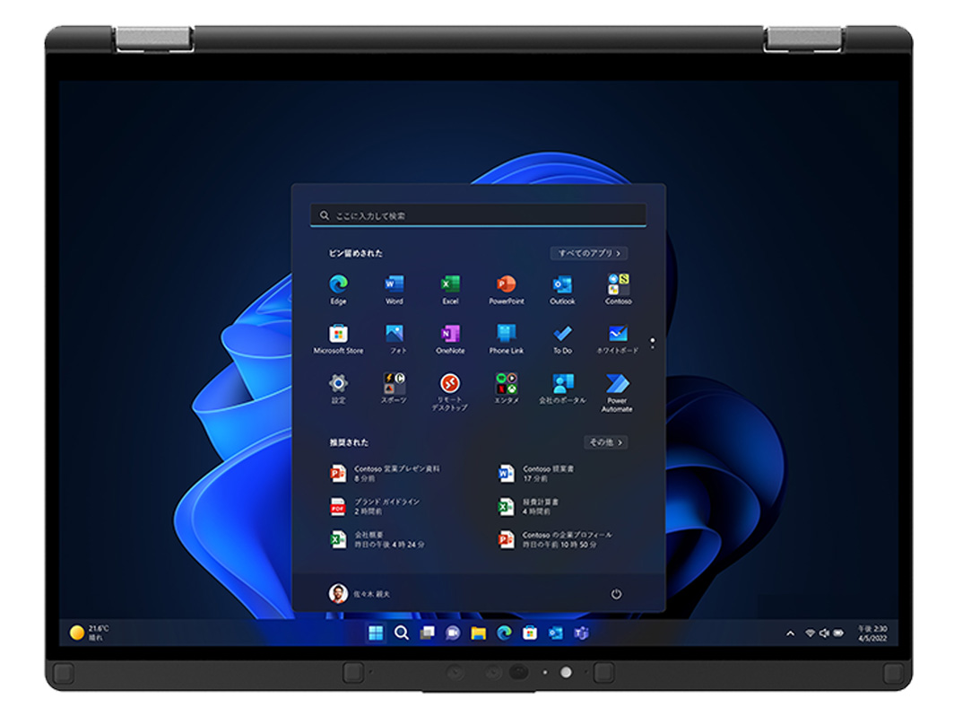Open Microsoft Store from pinned apps
The height and width of the screenshot is (716, 954).
click(338, 339)
